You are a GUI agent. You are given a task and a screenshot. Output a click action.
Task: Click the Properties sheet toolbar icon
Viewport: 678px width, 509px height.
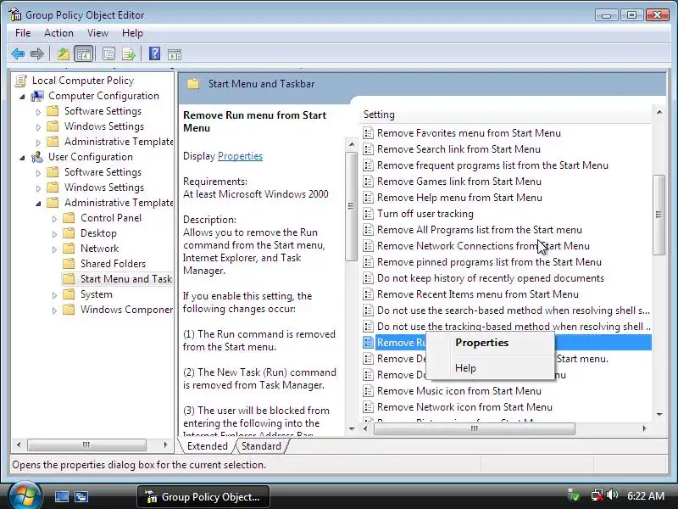point(108,54)
